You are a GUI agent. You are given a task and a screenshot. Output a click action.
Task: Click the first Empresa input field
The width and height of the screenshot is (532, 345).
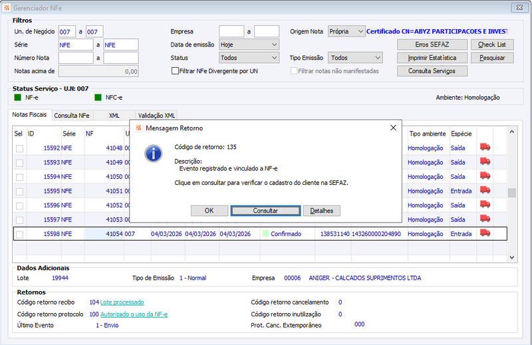tap(231, 31)
